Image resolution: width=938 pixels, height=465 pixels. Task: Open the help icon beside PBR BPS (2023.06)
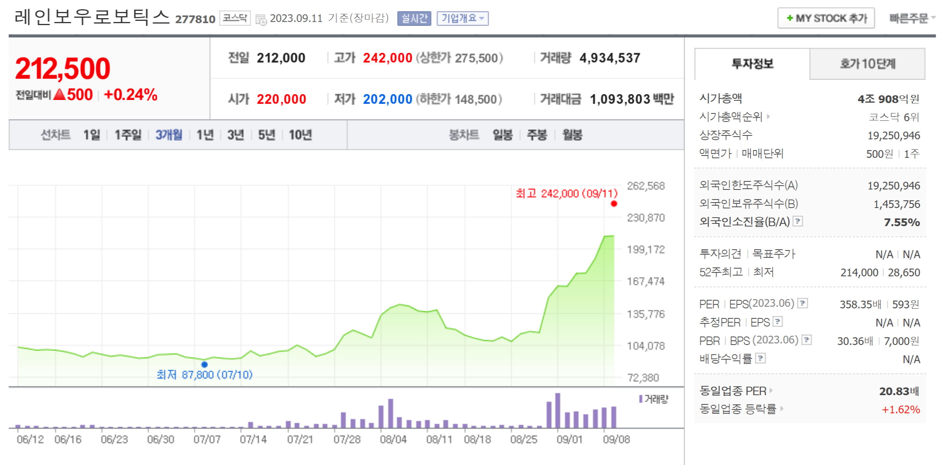point(806,340)
